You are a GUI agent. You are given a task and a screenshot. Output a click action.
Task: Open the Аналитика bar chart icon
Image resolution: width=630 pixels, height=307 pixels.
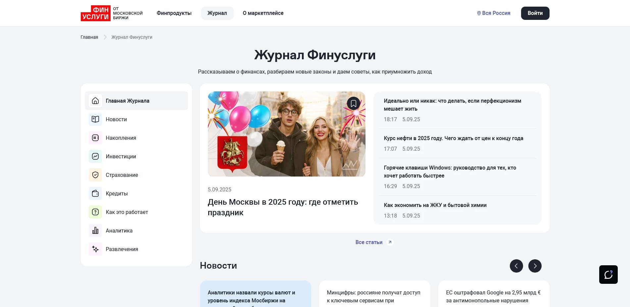[x=95, y=230]
